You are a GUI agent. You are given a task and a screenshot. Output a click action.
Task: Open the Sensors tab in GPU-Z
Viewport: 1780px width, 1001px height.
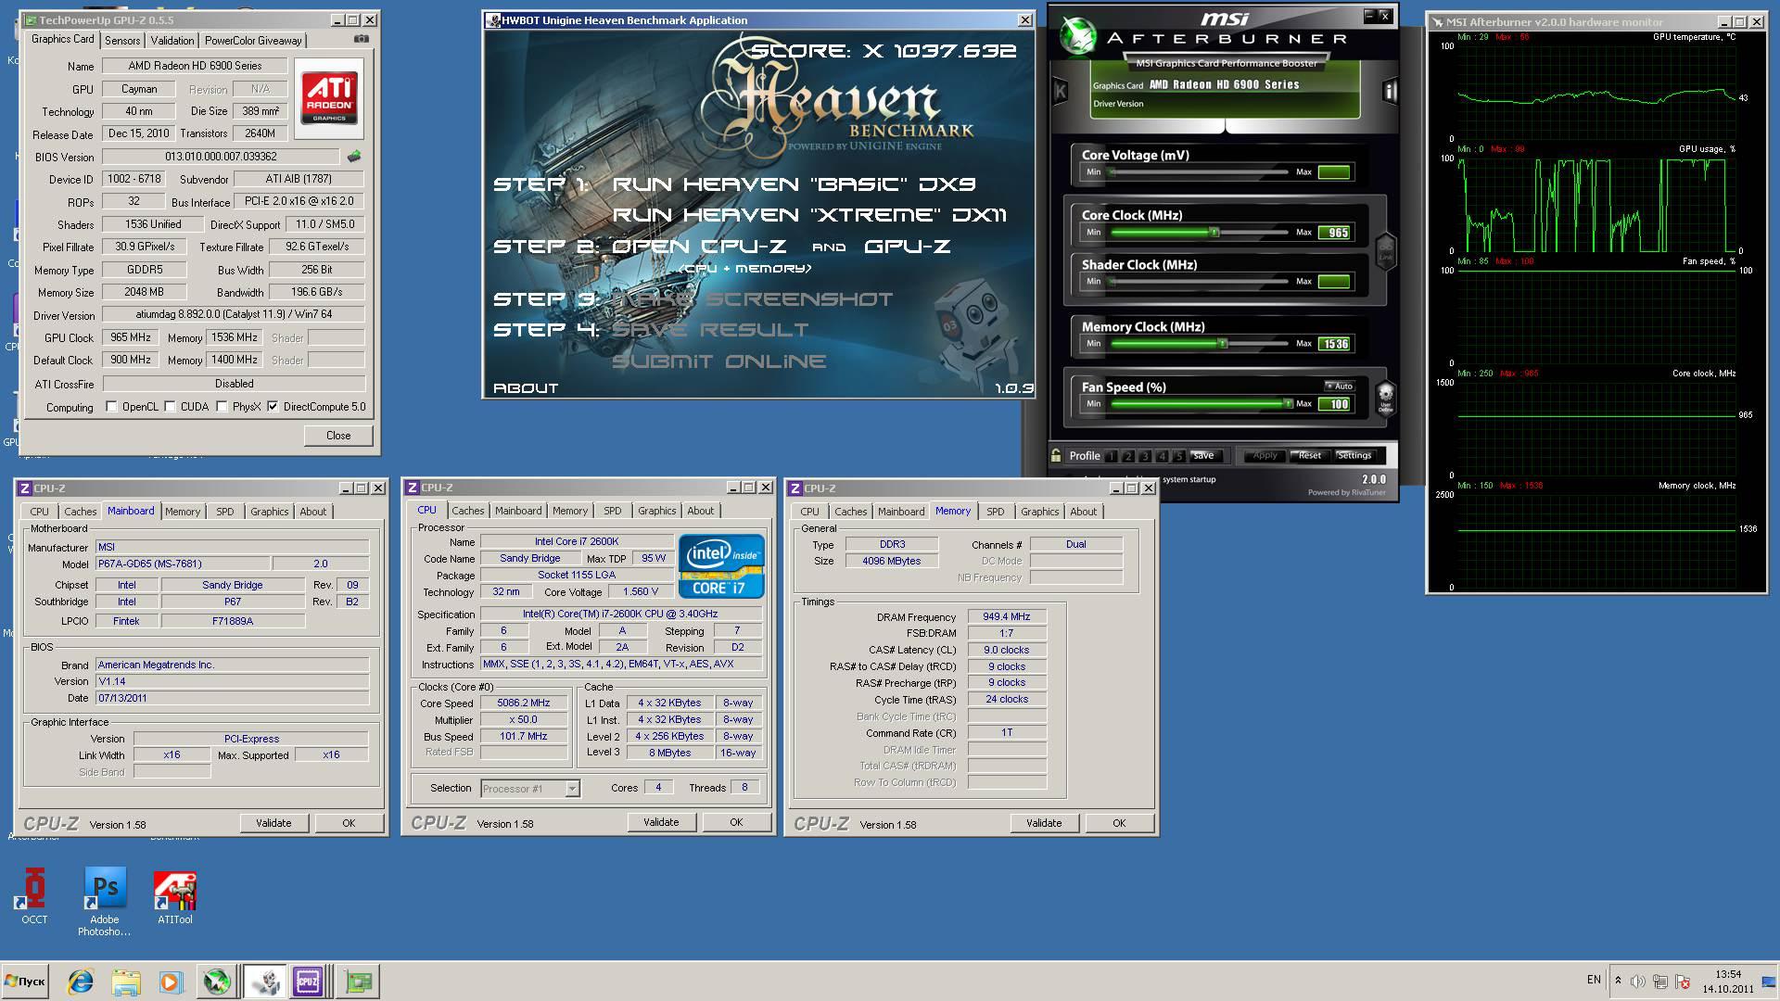point(122,41)
